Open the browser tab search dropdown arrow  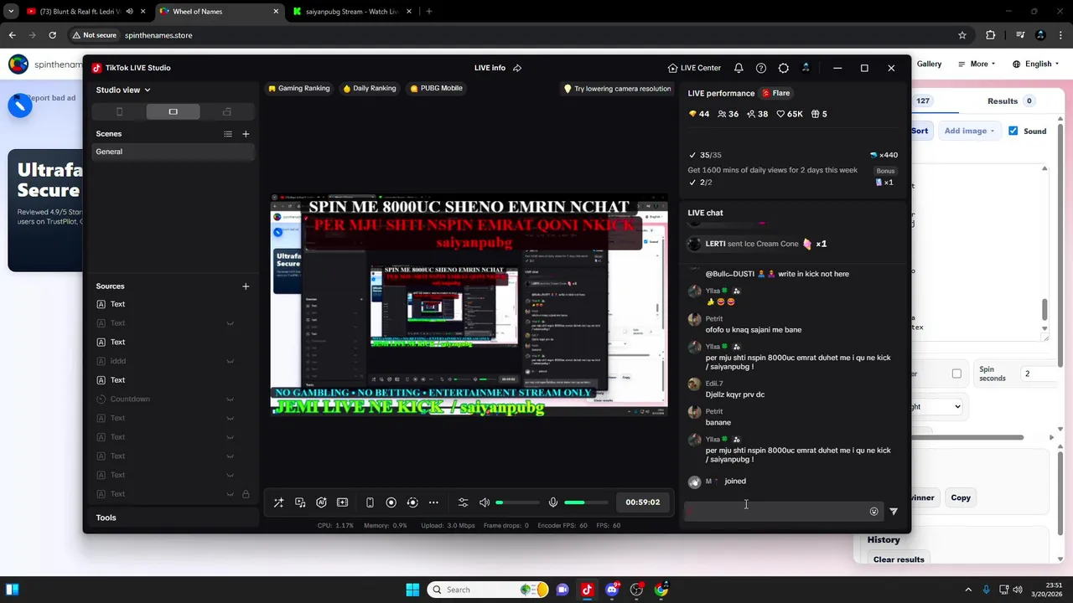(11, 12)
